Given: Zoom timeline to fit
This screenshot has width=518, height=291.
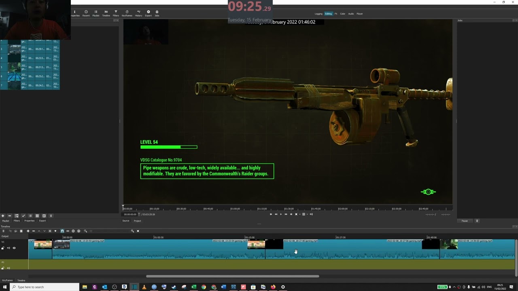Looking at the screenshot, I should 138,231.
